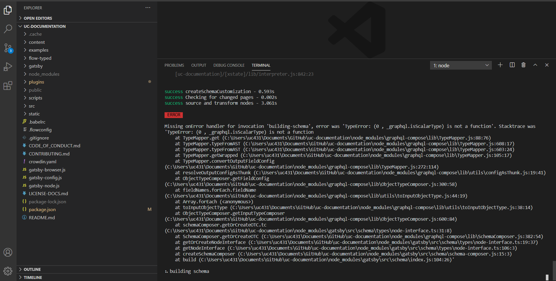Switch to the OUTPUT tab

point(199,65)
